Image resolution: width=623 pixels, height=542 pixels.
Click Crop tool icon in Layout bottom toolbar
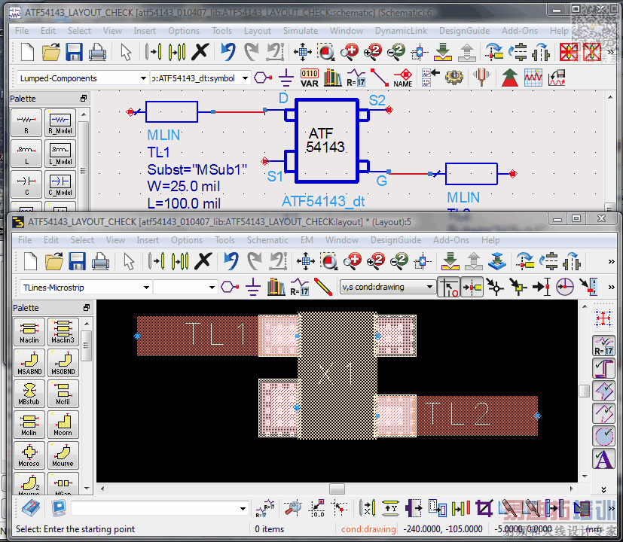(x=484, y=508)
